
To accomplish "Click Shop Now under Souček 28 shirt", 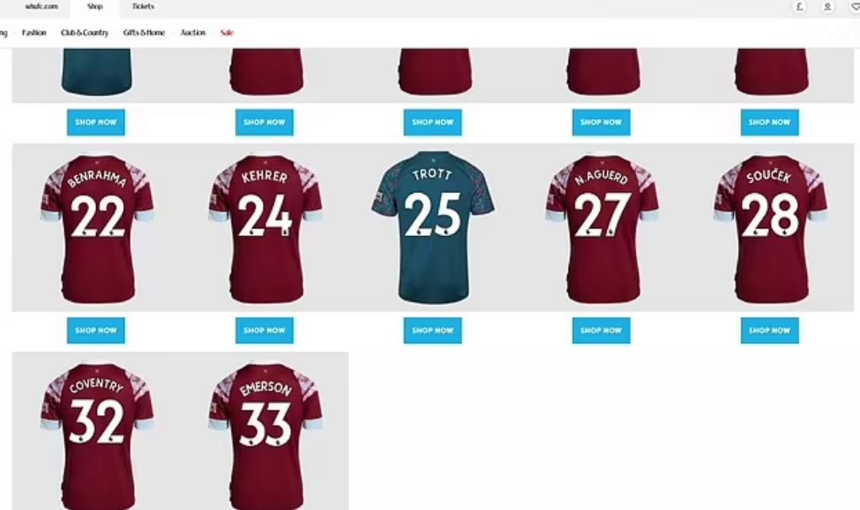I will point(770,330).
